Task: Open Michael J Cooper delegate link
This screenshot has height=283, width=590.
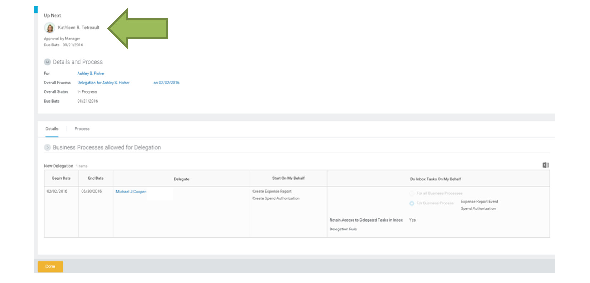Action: (x=131, y=192)
